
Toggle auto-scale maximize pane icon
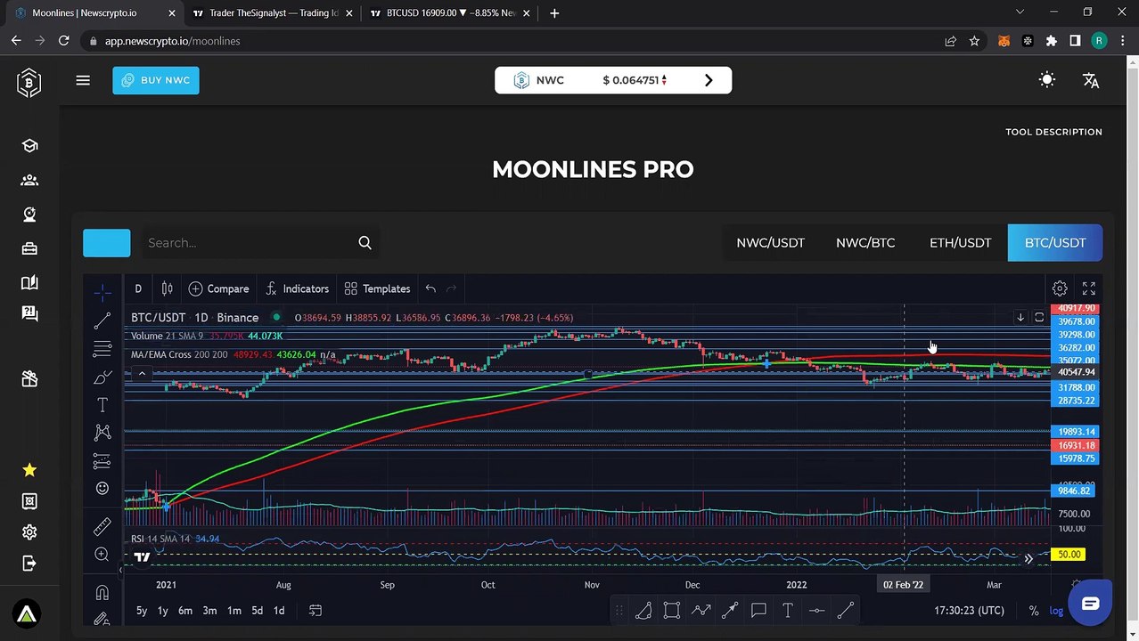[x=1039, y=317]
